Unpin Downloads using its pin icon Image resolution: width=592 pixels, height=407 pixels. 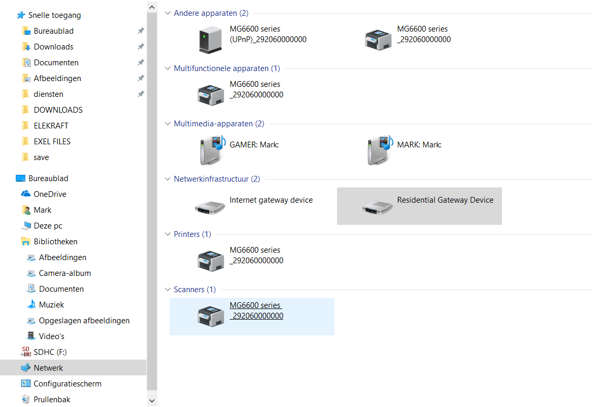[141, 46]
